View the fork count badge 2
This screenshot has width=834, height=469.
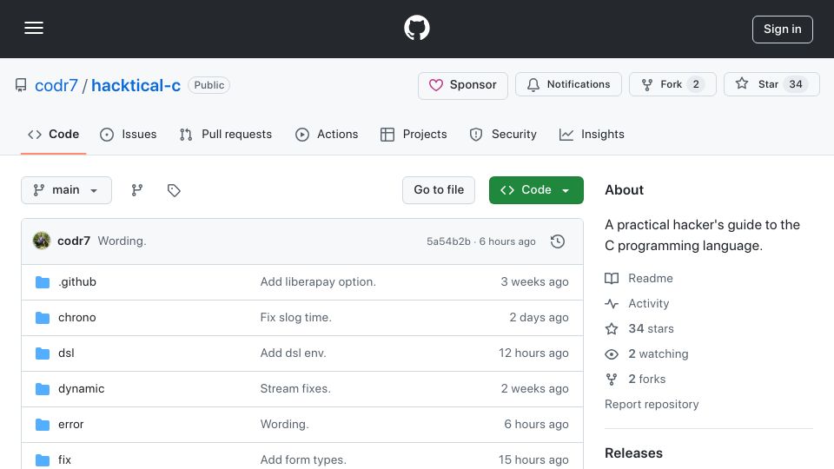coord(696,84)
